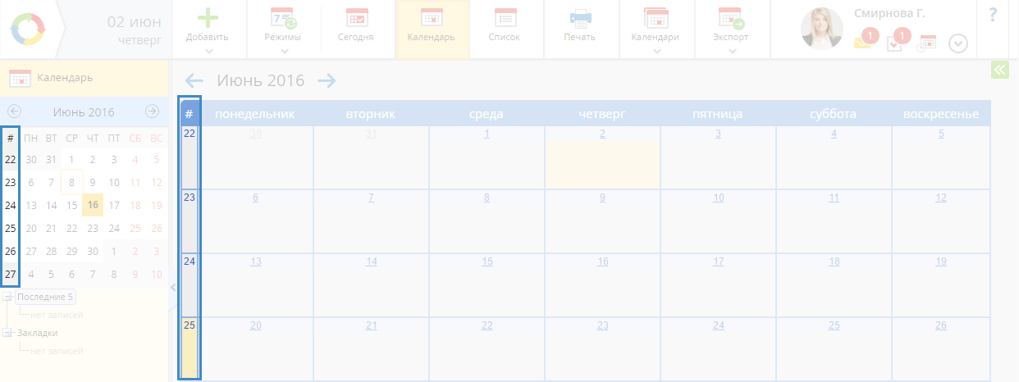Viewport: 1019px width, 382px height.
Task: Click the Экспорт export icon
Action: click(x=731, y=16)
